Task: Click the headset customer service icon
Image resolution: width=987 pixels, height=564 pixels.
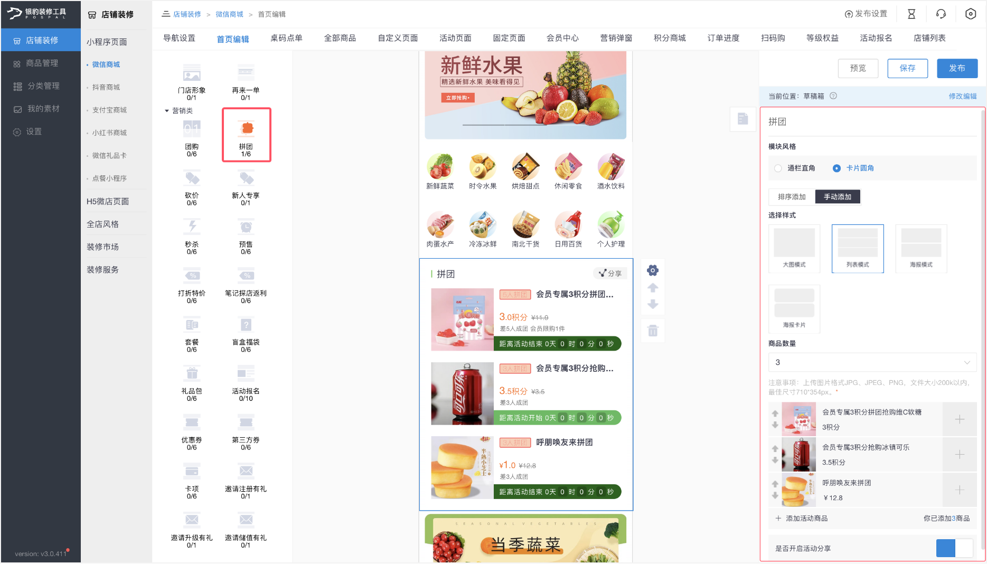Action: pos(941,14)
